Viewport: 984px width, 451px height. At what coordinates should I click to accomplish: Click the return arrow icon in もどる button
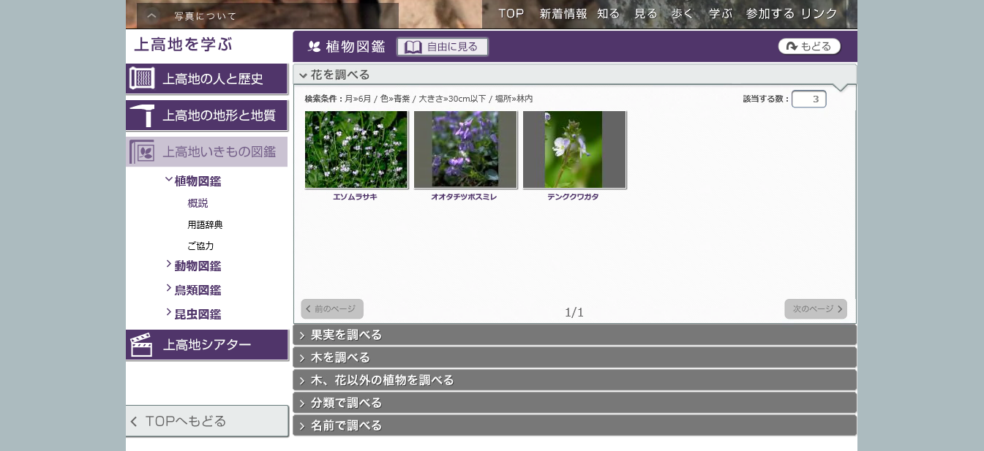[791, 47]
